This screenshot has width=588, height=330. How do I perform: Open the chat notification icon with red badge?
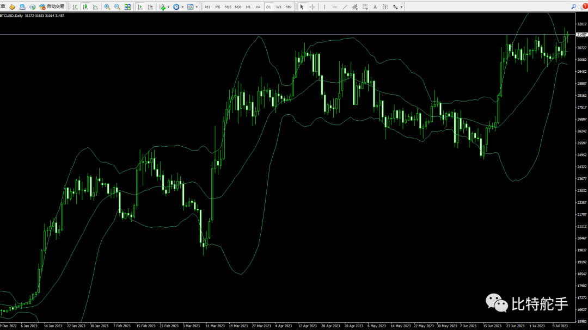point(584,7)
